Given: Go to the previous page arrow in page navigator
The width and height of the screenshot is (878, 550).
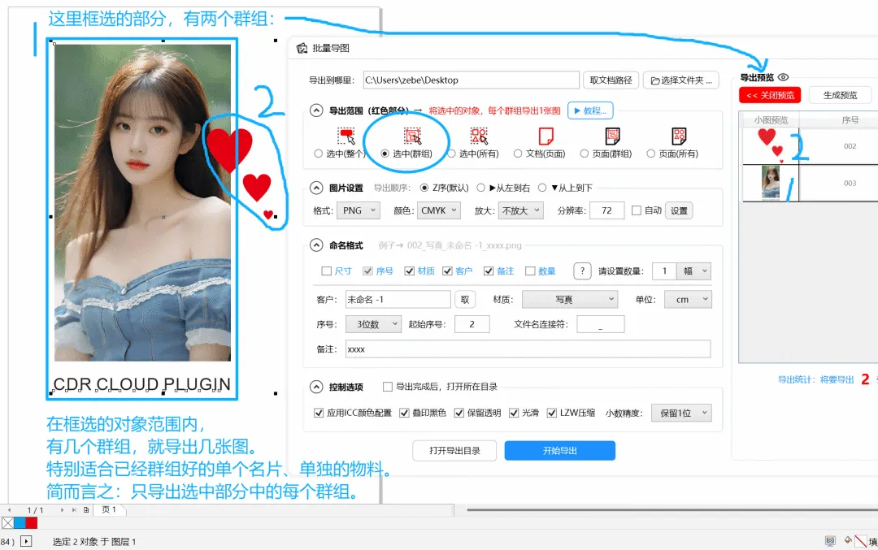Looking at the screenshot, I should click(9, 509).
